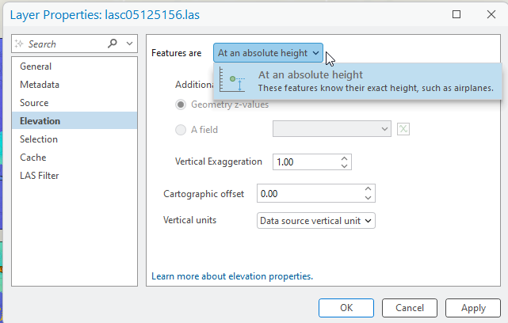Decrease Vertical Exaggeration with down arrow
Viewport: 508px width, 323px height.
click(x=344, y=165)
